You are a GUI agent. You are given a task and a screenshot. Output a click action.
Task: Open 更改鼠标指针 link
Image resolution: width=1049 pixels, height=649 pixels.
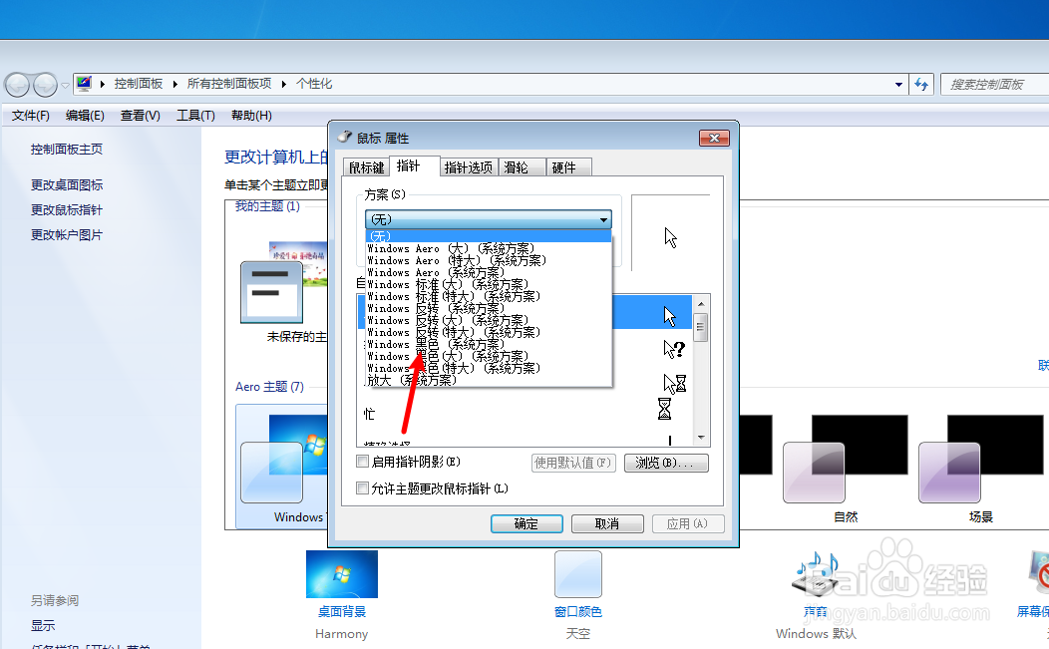66,209
